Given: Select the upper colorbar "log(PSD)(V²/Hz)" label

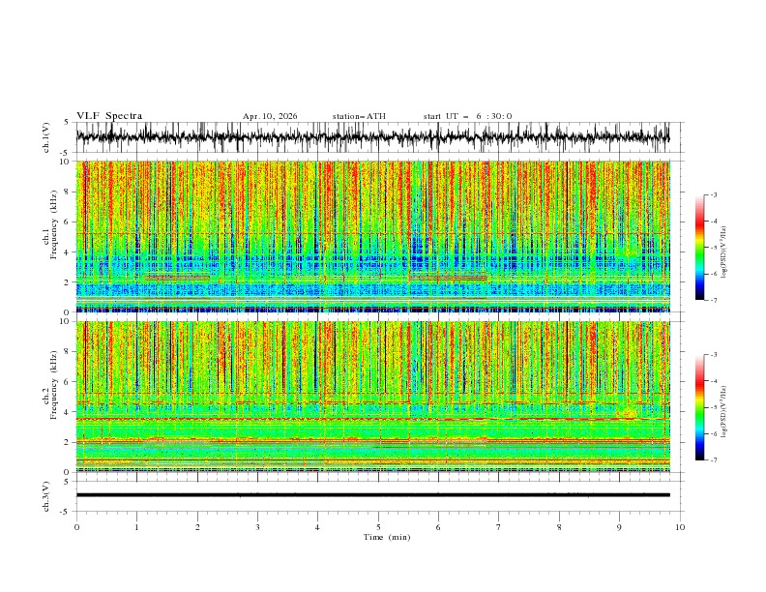Looking at the screenshot, I should 724,252.
